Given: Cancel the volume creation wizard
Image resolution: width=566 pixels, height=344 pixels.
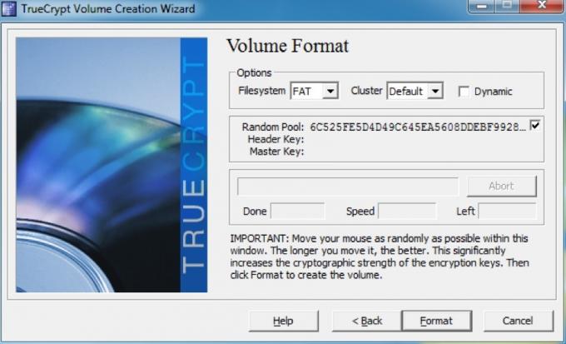Looking at the screenshot, I should click(x=518, y=321).
